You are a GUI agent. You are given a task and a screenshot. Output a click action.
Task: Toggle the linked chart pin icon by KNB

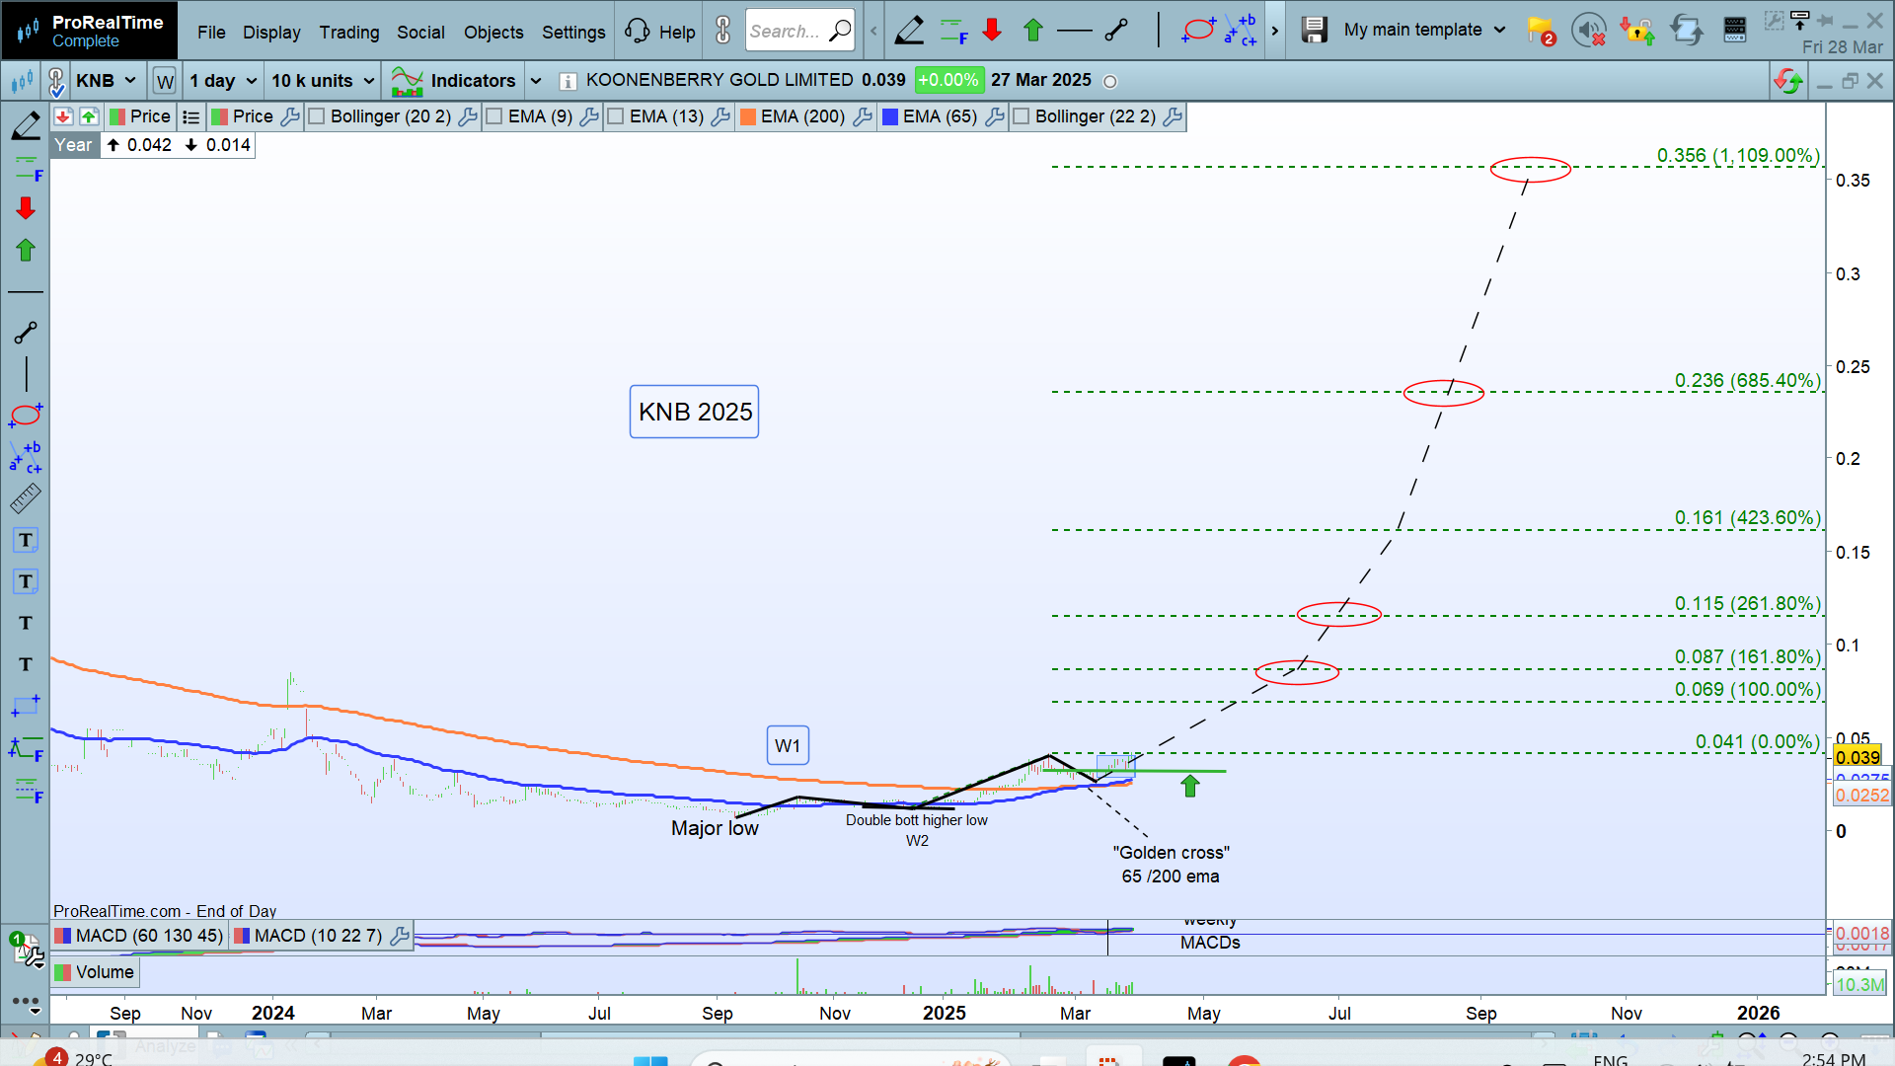pos(56,81)
